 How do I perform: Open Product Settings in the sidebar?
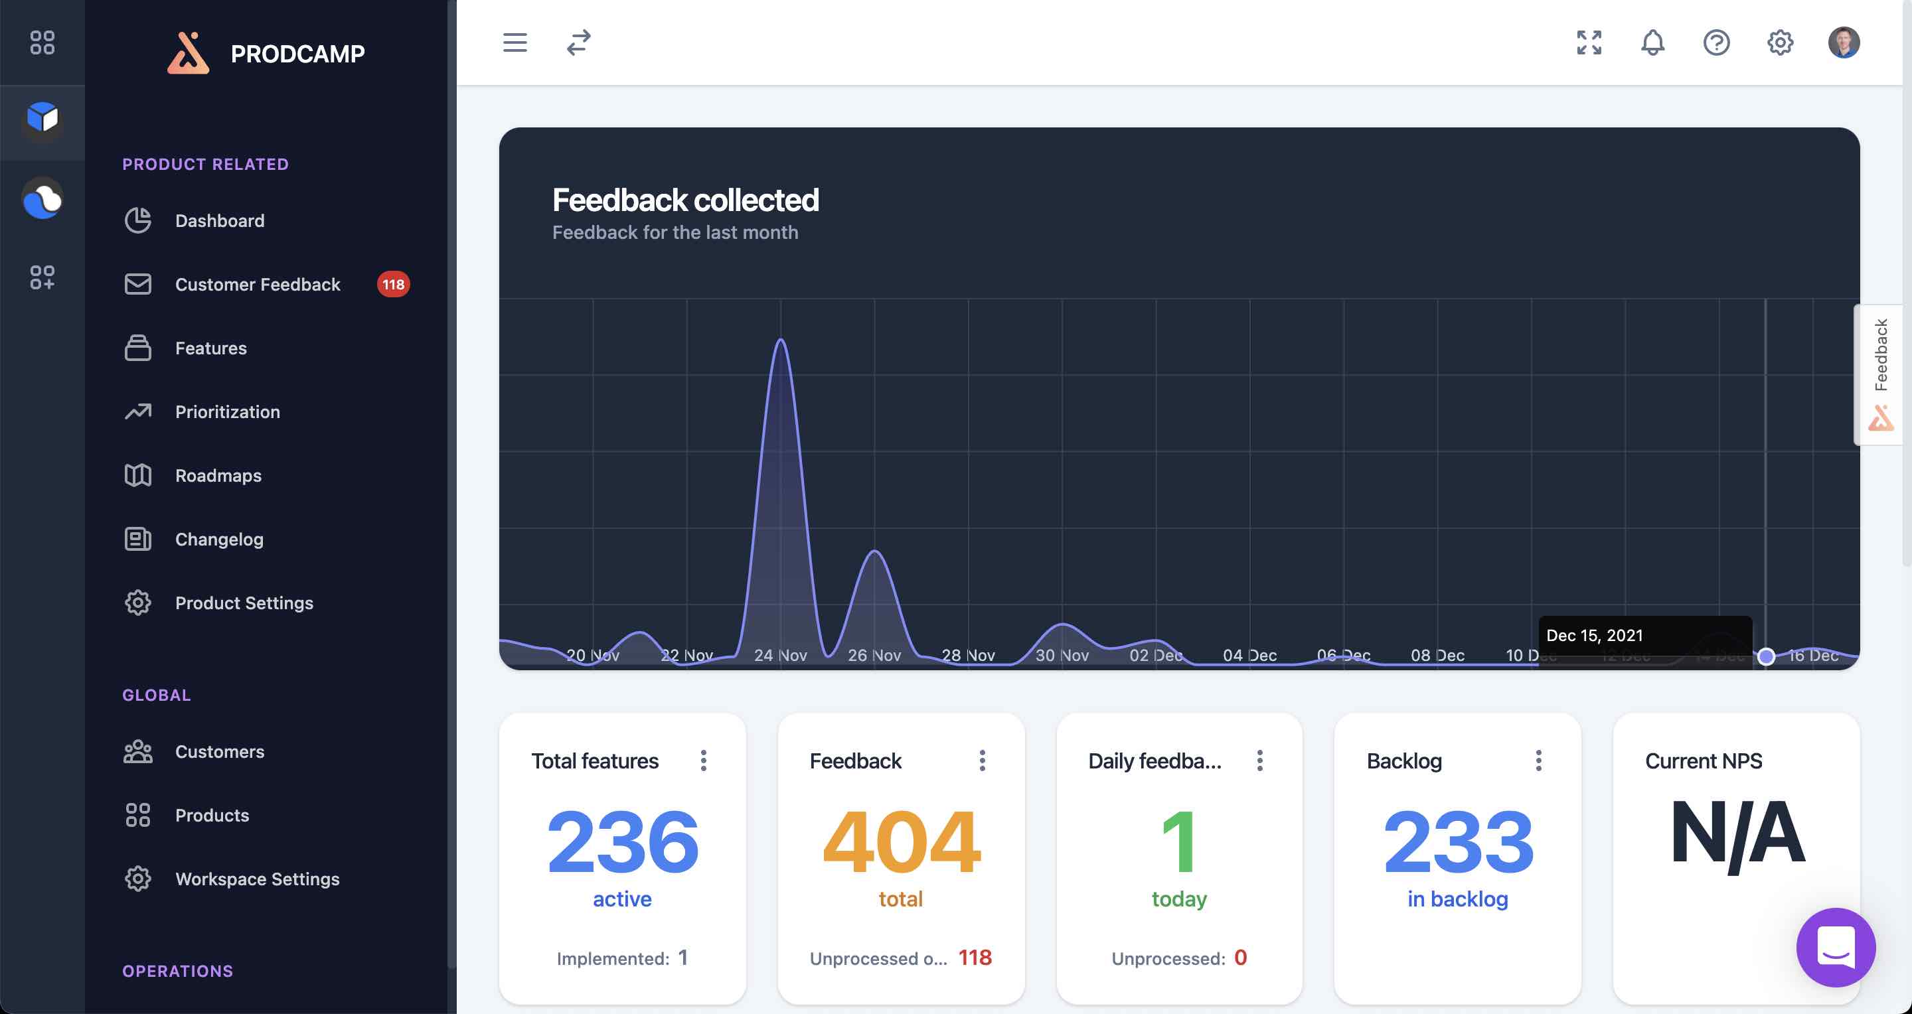pyautogui.click(x=244, y=603)
